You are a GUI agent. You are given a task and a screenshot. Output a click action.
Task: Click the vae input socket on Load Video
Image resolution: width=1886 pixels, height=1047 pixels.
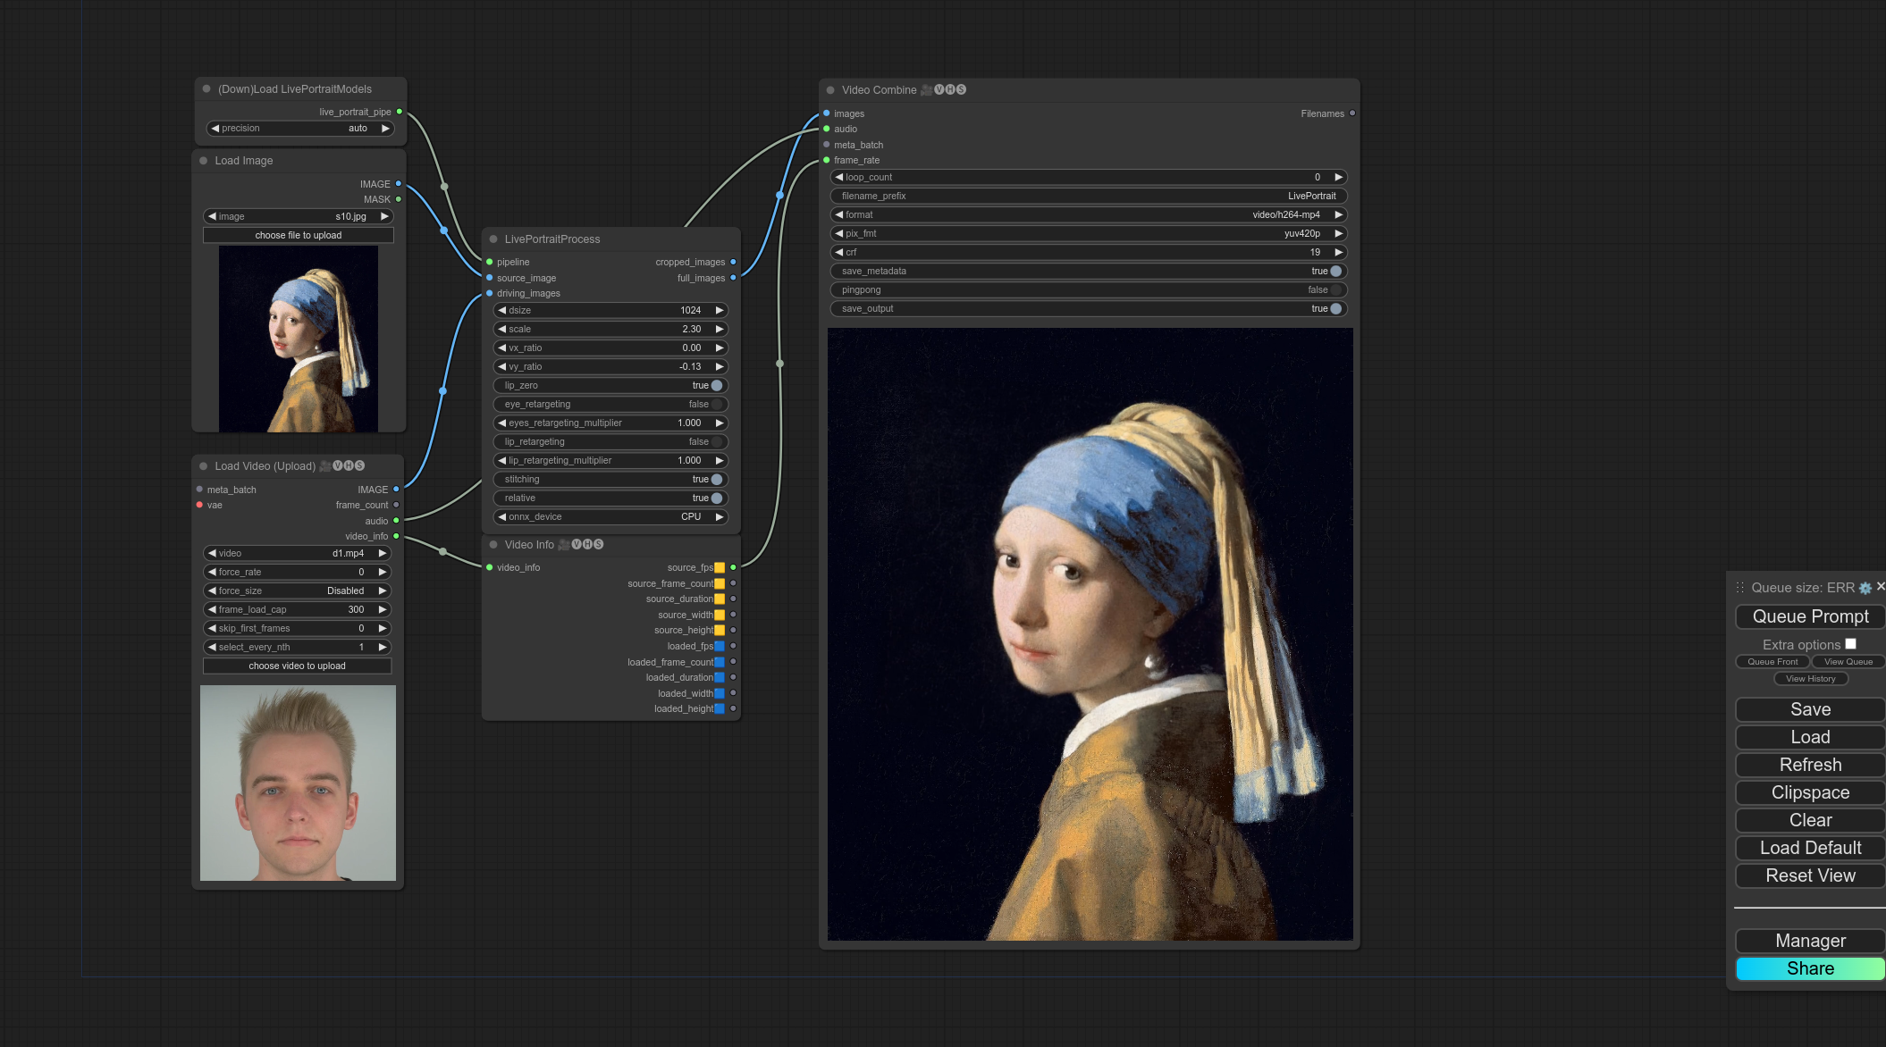[199, 505]
